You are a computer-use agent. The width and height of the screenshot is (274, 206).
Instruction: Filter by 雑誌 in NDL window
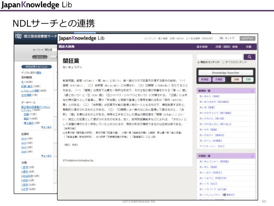[x=26, y=119]
